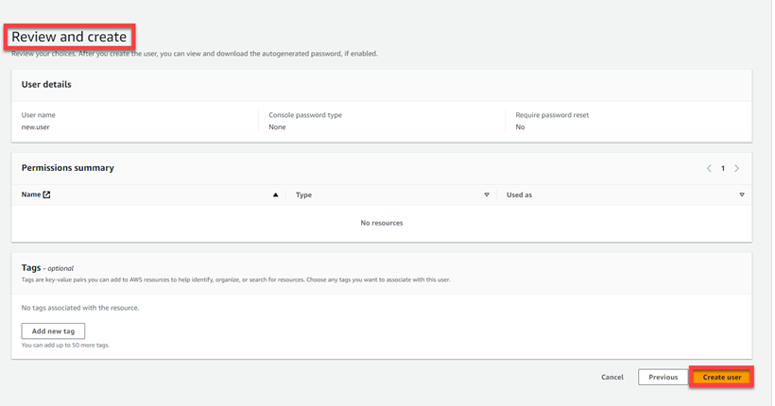
Task: Select page number 1 in permissions pagination
Action: point(723,168)
